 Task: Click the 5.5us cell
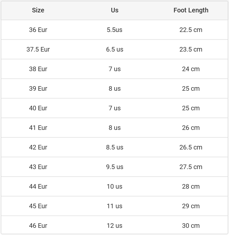pyautogui.click(x=114, y=30)
